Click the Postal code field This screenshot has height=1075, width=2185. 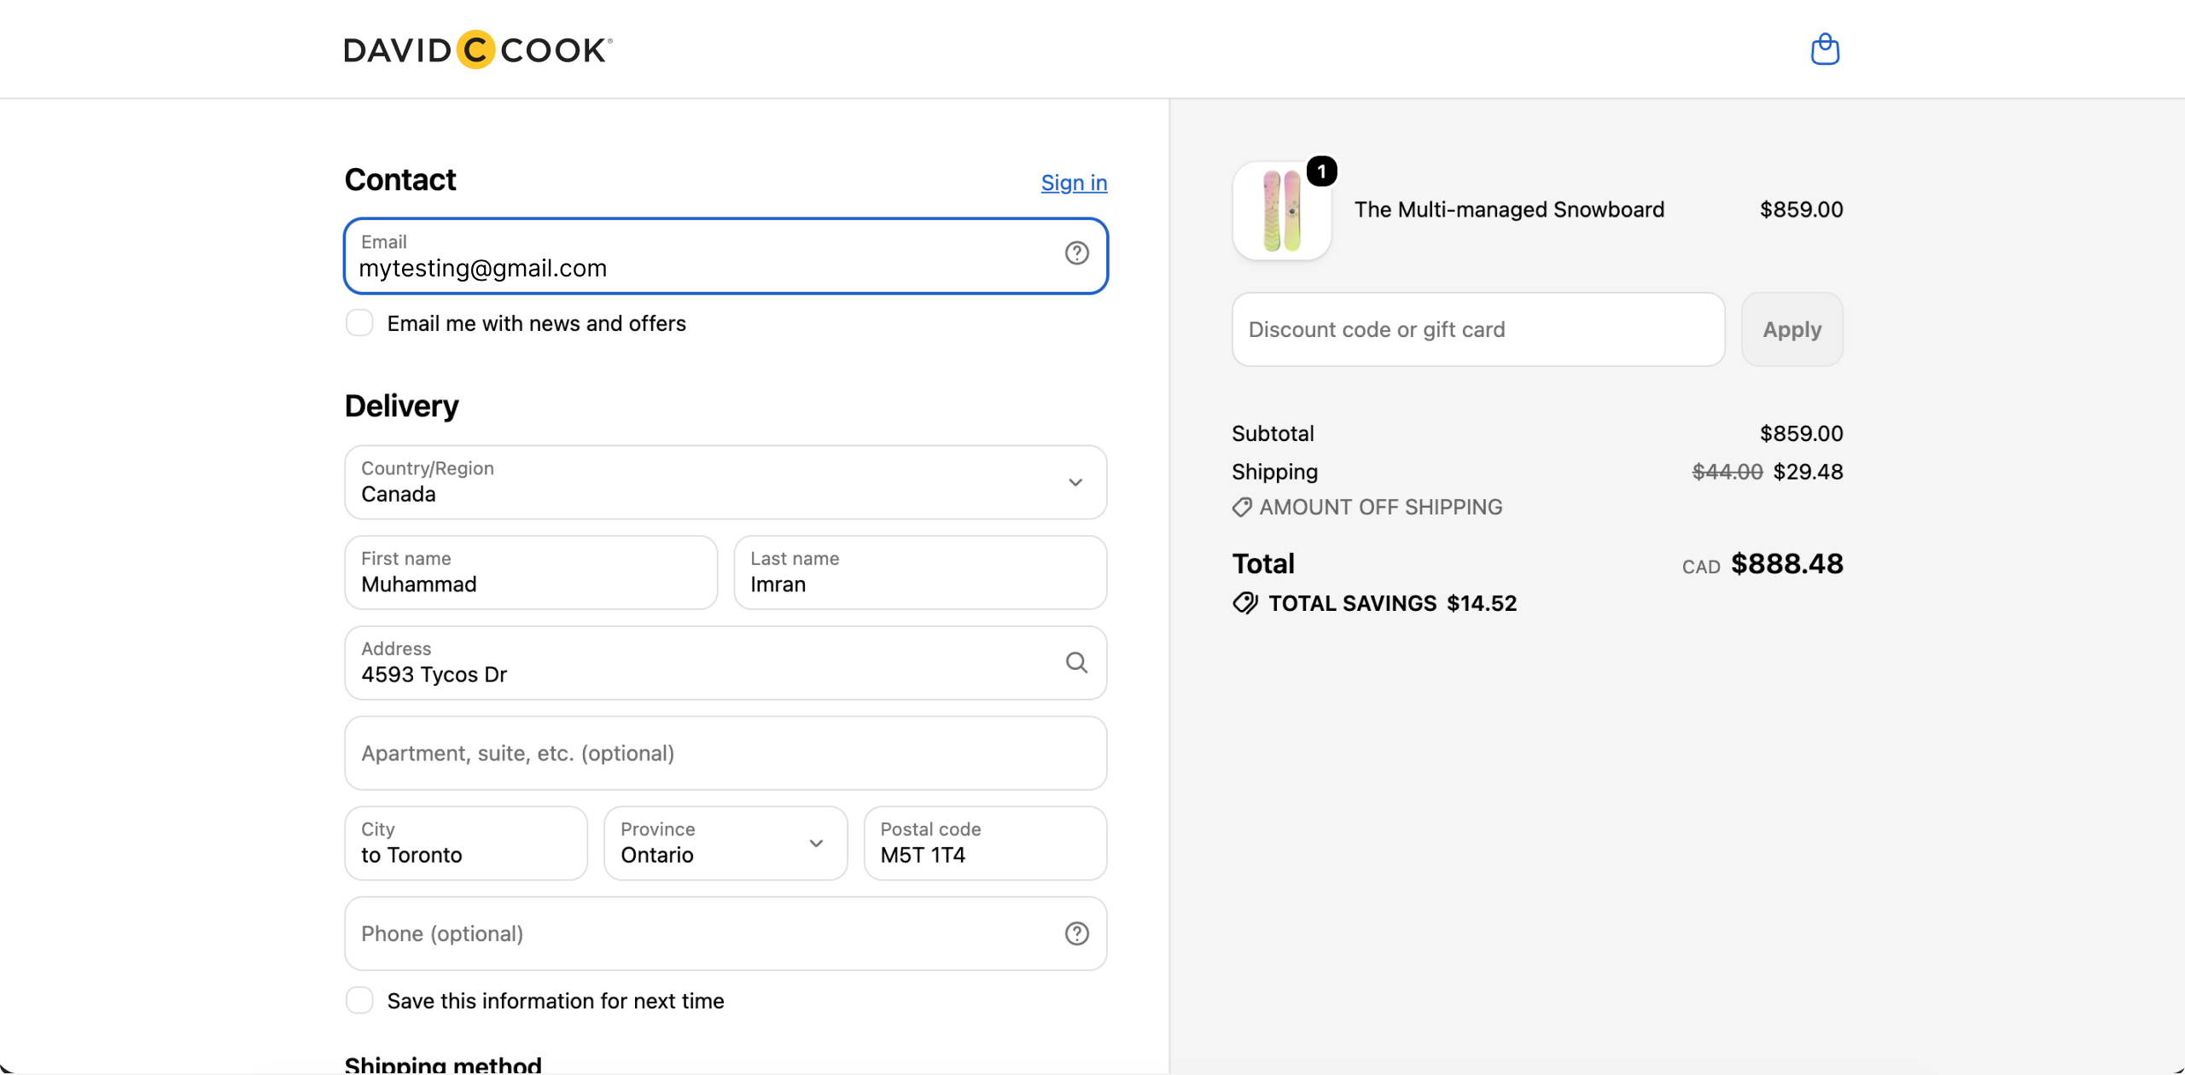tap(985, 844)
